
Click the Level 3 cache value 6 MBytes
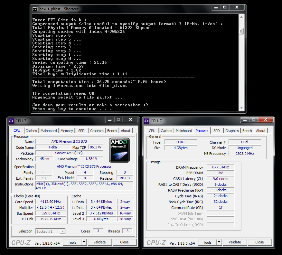(x=101, y=219)
